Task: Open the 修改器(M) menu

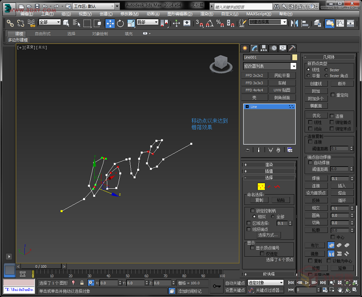Action: [x=129, y=14]
